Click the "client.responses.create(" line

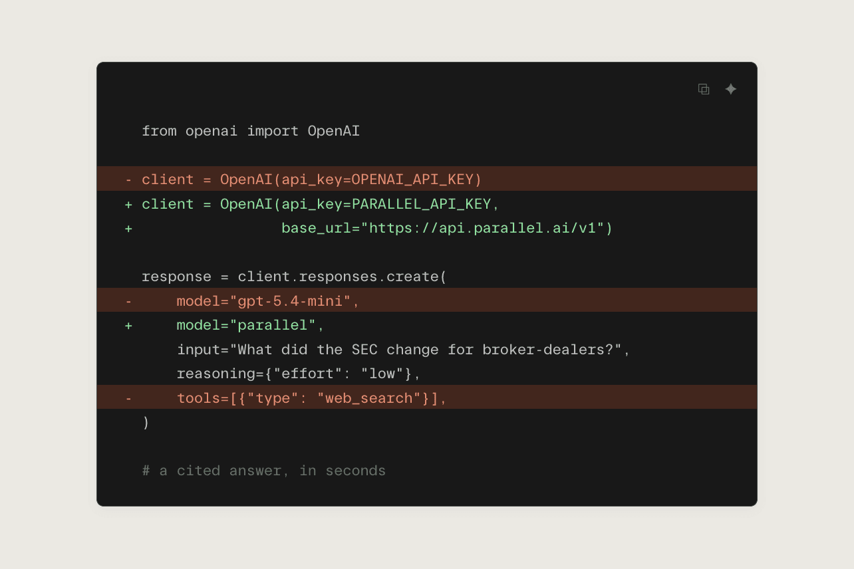[294, 277]
